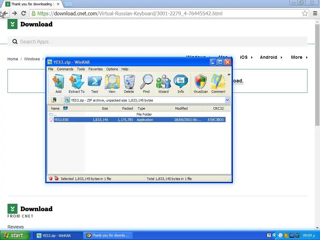Click the search magnifier icon on CNET
The image size is (320, 240).
tap(15, 42)
